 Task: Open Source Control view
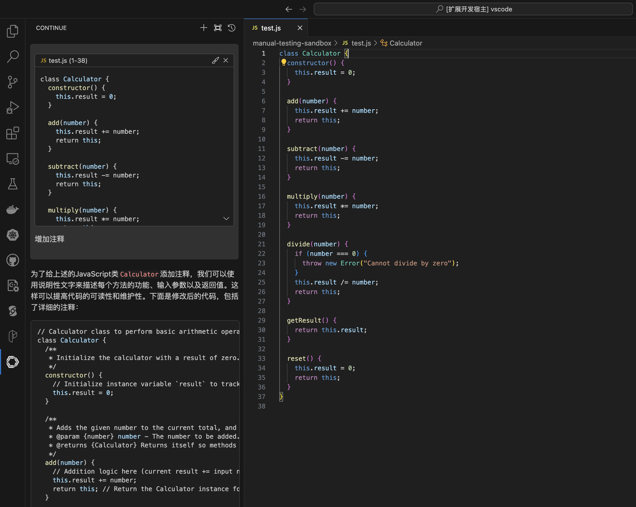click(x=12, y=82)
